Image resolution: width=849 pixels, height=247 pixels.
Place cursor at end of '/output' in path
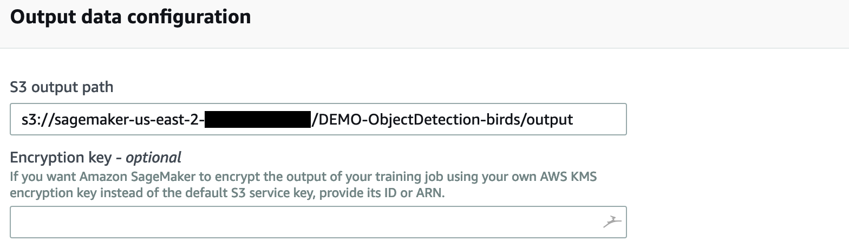[x=573, y=119]
